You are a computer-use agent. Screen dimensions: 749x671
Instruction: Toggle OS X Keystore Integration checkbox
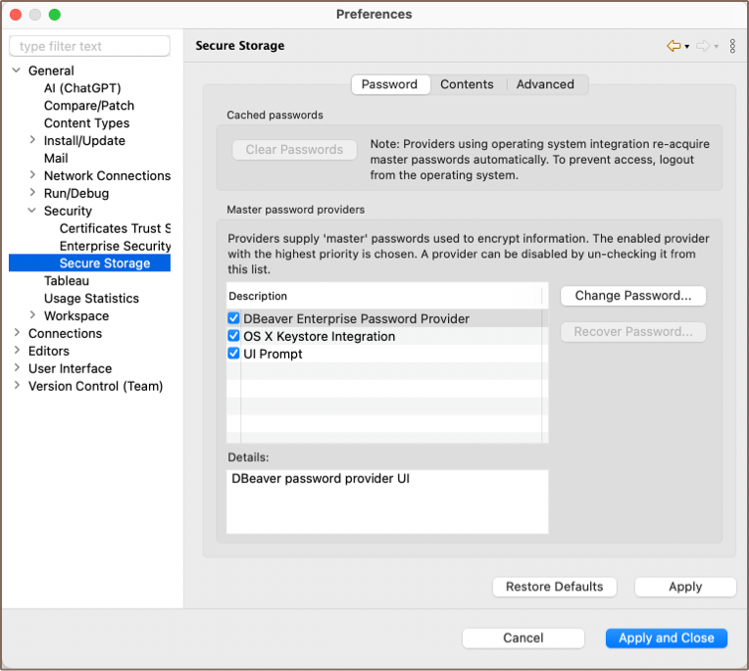pyautogui.click(x=233, y=336)
